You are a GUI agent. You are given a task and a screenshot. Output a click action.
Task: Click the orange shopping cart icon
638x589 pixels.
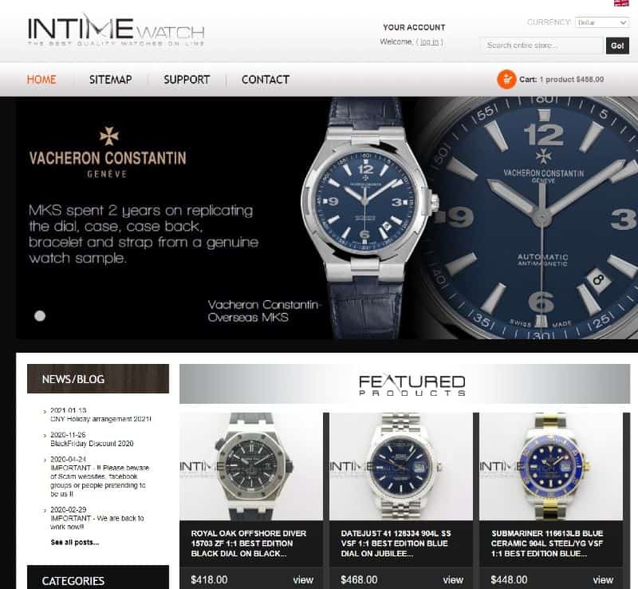point(506,80)
